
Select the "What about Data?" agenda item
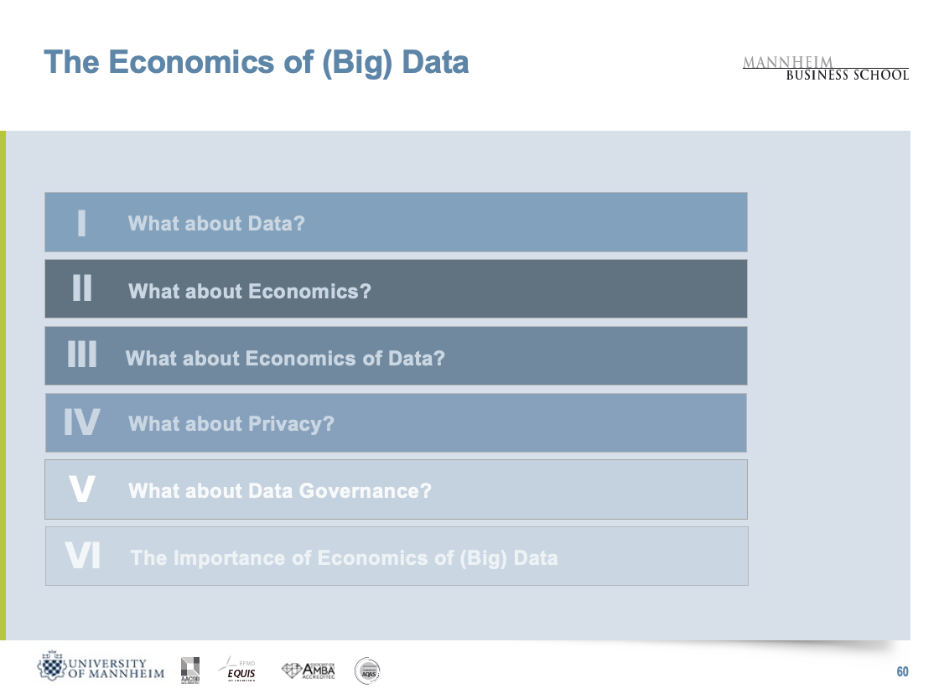point(216,224)
